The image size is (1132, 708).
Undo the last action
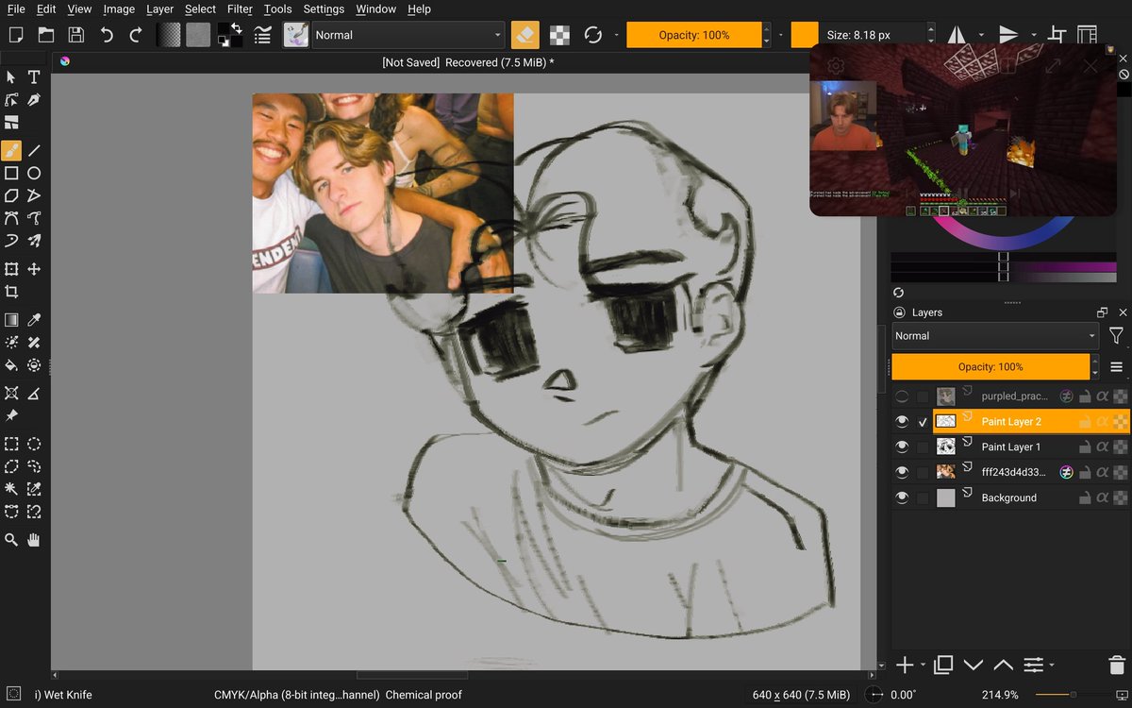tap(106, 35)
